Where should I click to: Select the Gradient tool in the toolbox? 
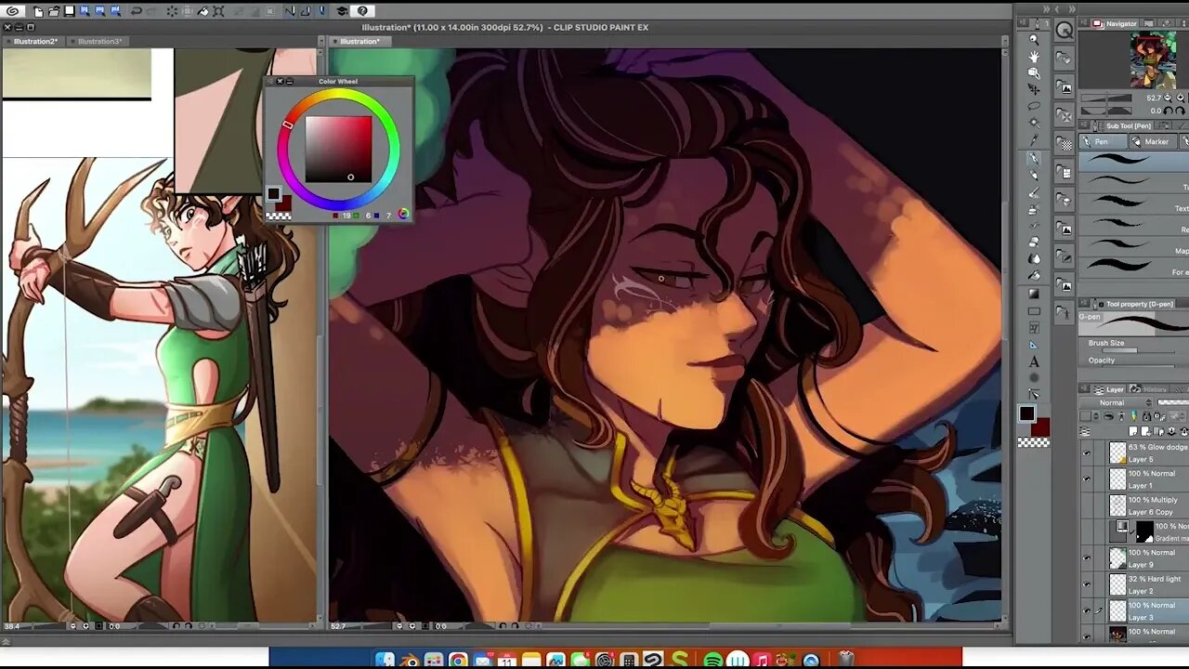click(1034, 293)
